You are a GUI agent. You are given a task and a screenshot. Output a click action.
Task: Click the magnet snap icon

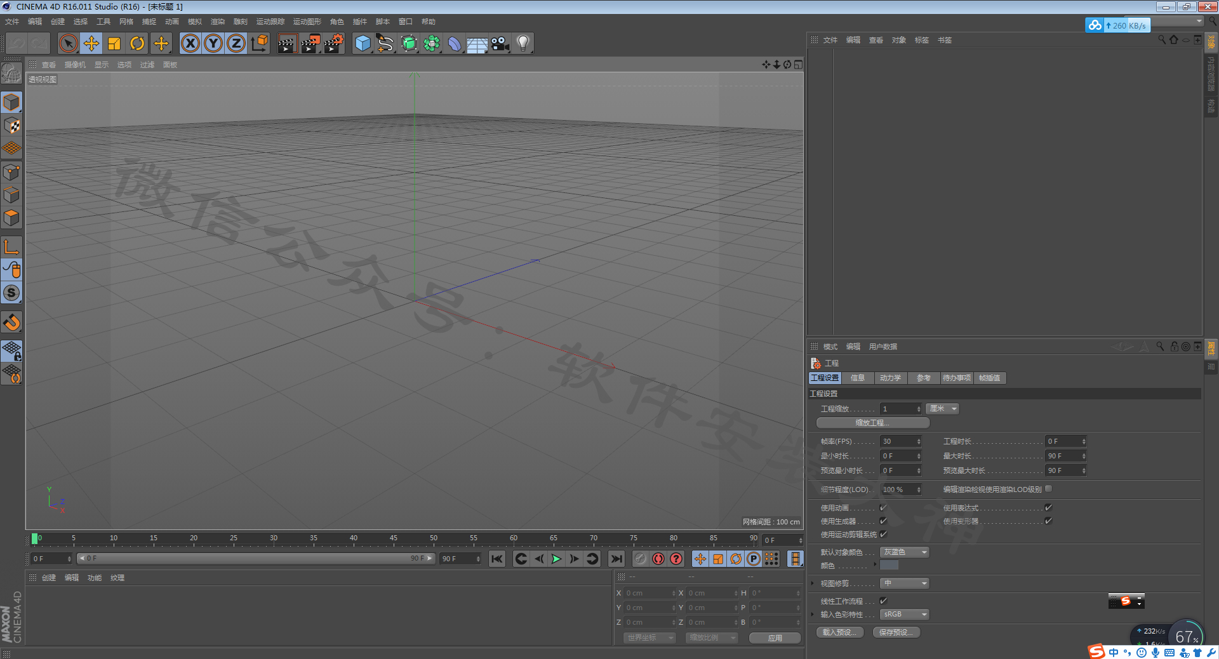click(11, 322)
